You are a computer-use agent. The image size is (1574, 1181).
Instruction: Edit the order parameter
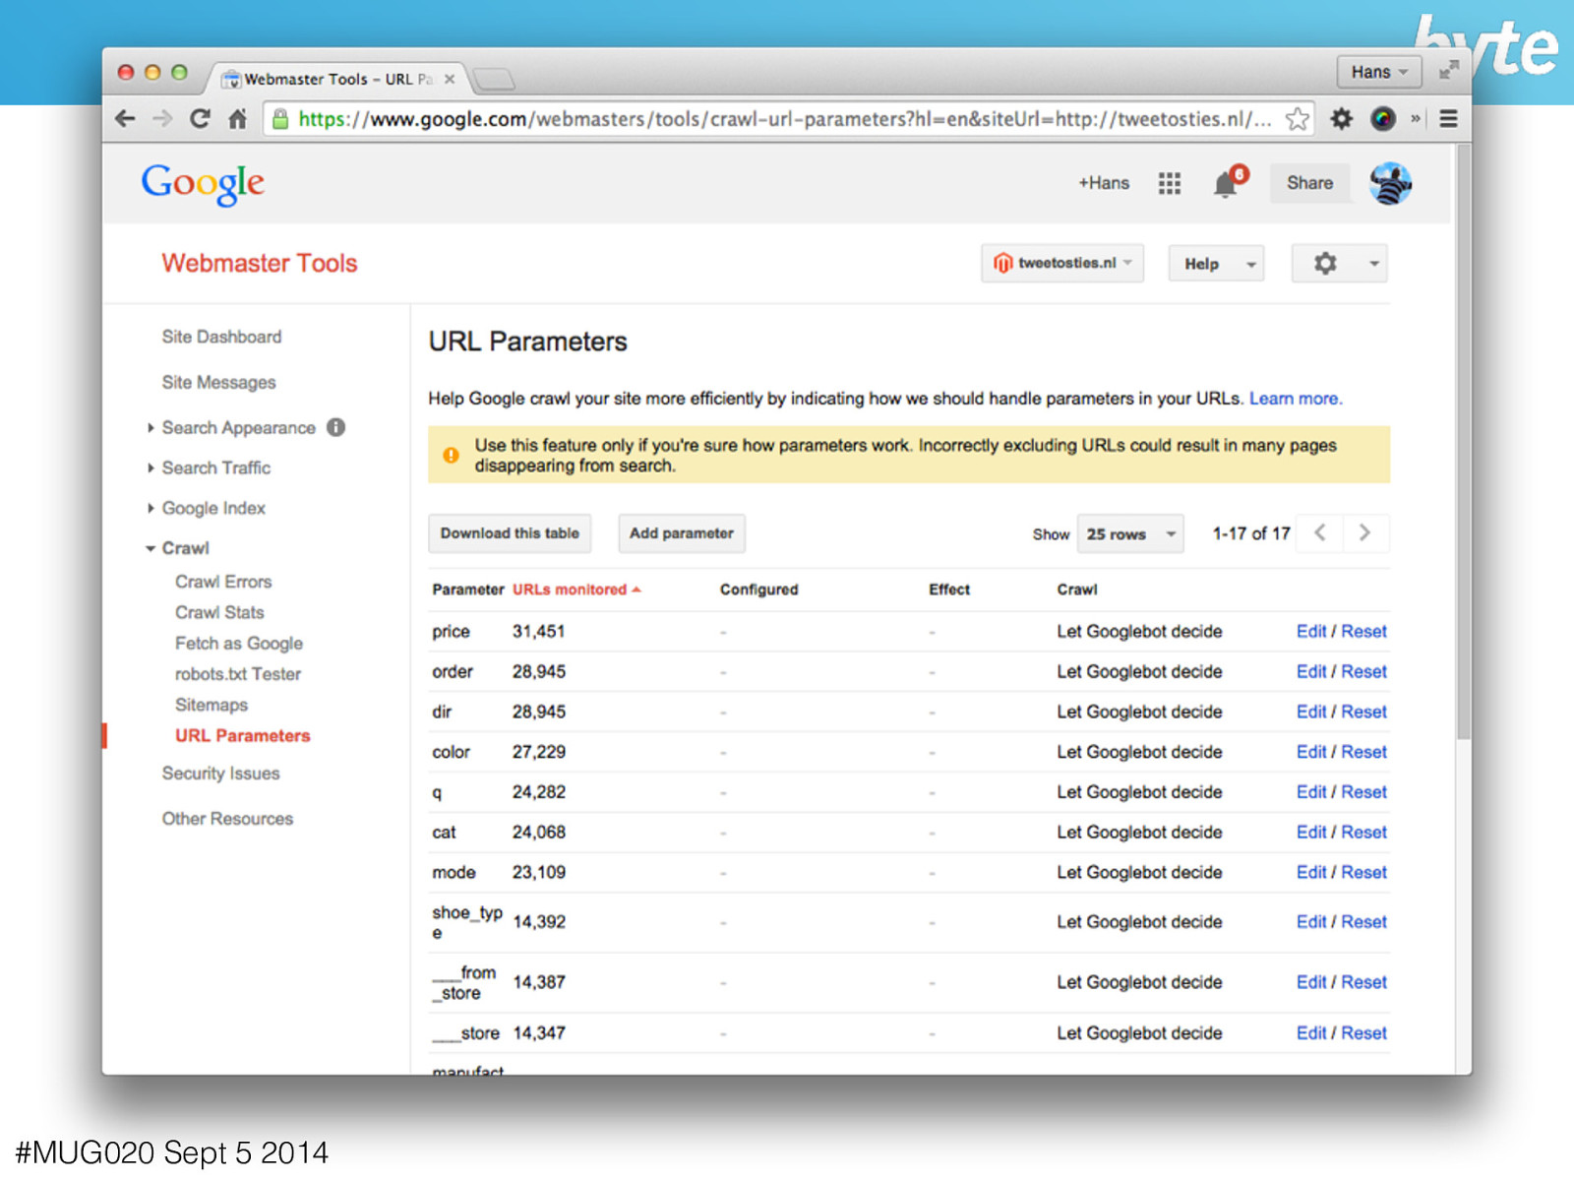pyautogui.click(x=1311, y=672)
